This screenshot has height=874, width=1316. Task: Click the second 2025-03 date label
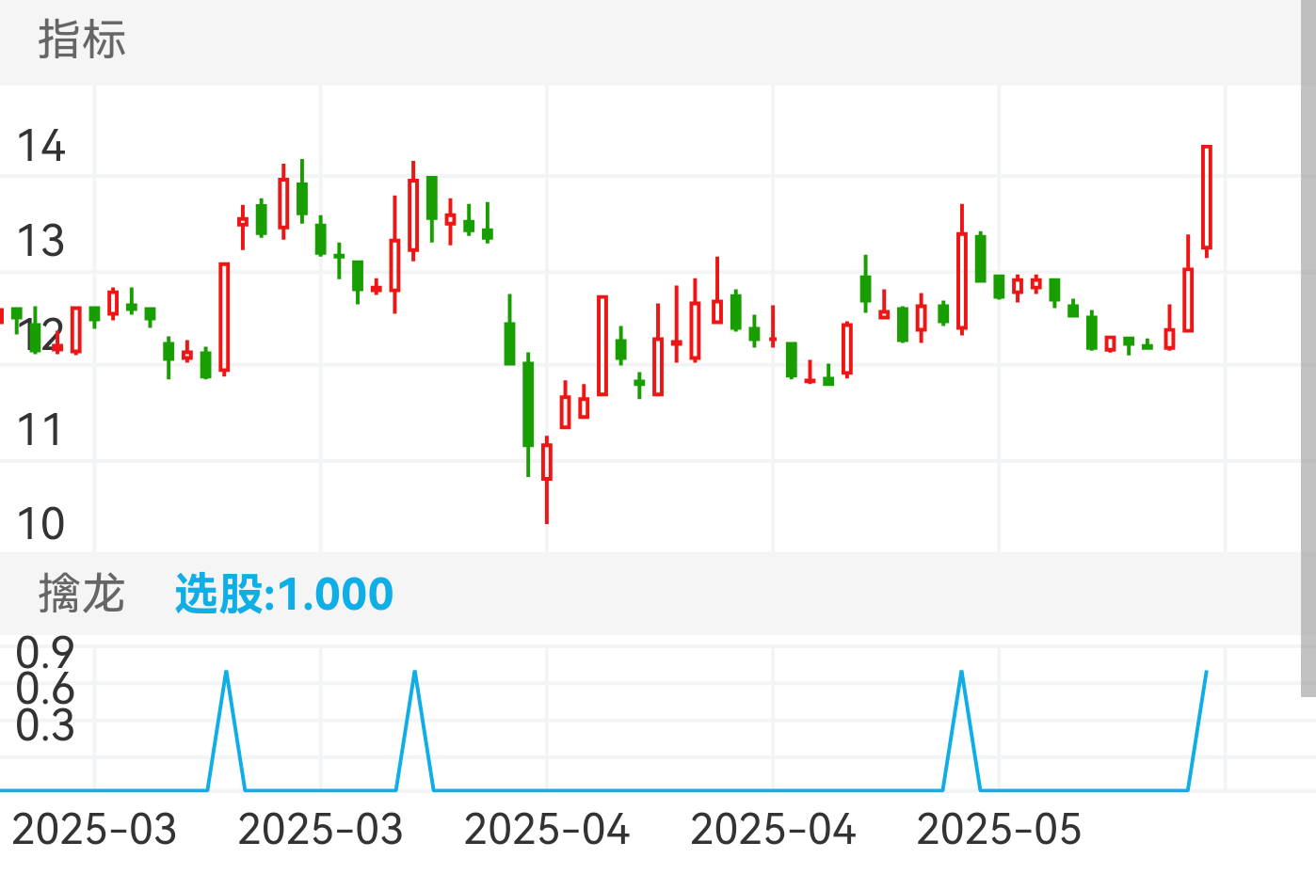pos(320,830)
